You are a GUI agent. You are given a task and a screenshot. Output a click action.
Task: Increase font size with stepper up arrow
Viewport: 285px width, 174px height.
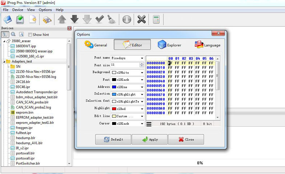142,64
